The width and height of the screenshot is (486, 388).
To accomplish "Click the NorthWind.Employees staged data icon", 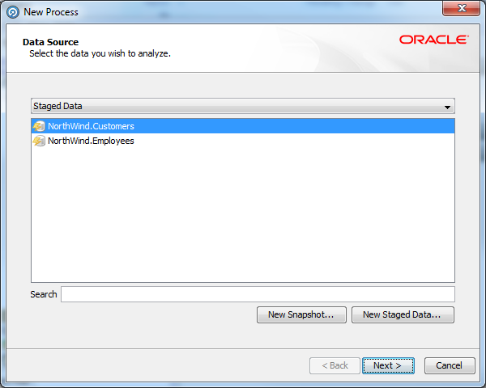I will 39,141.
